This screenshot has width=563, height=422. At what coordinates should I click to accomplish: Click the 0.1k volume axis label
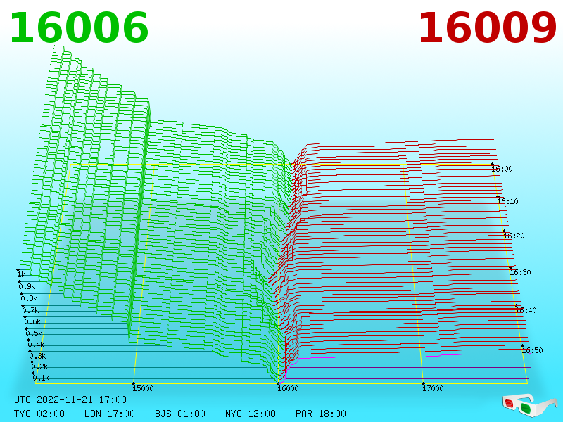click(42, 378)
